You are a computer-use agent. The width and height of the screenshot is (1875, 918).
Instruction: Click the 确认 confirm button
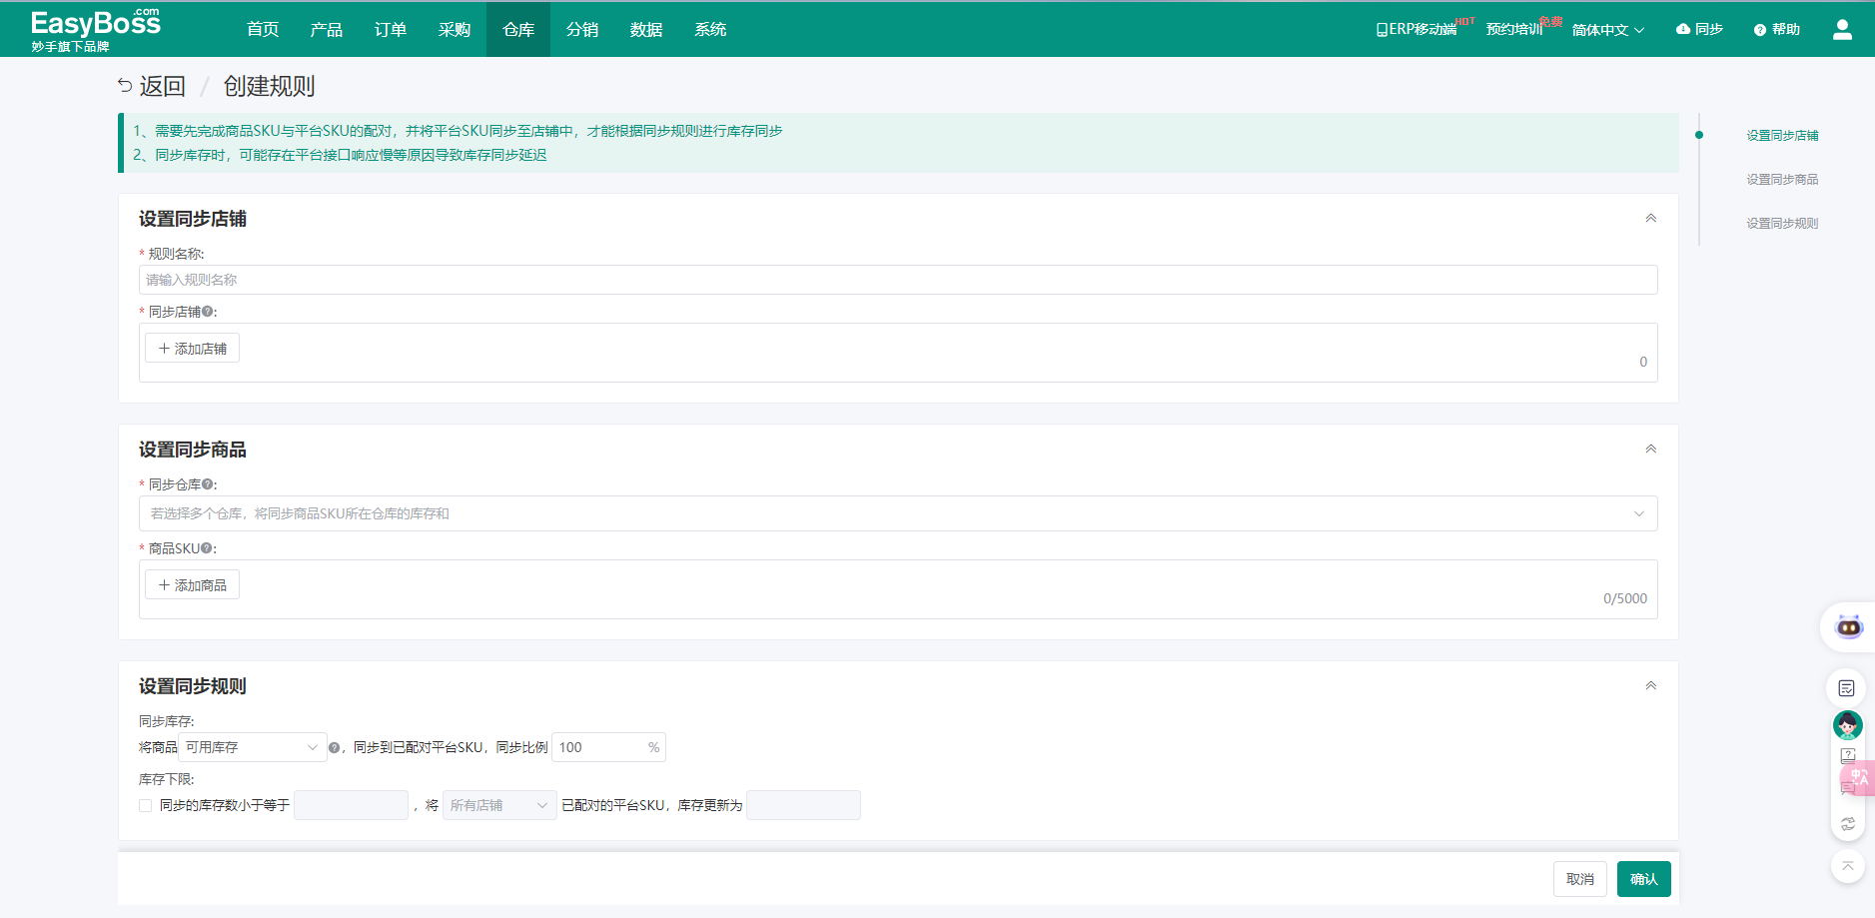pos(1644,879)
